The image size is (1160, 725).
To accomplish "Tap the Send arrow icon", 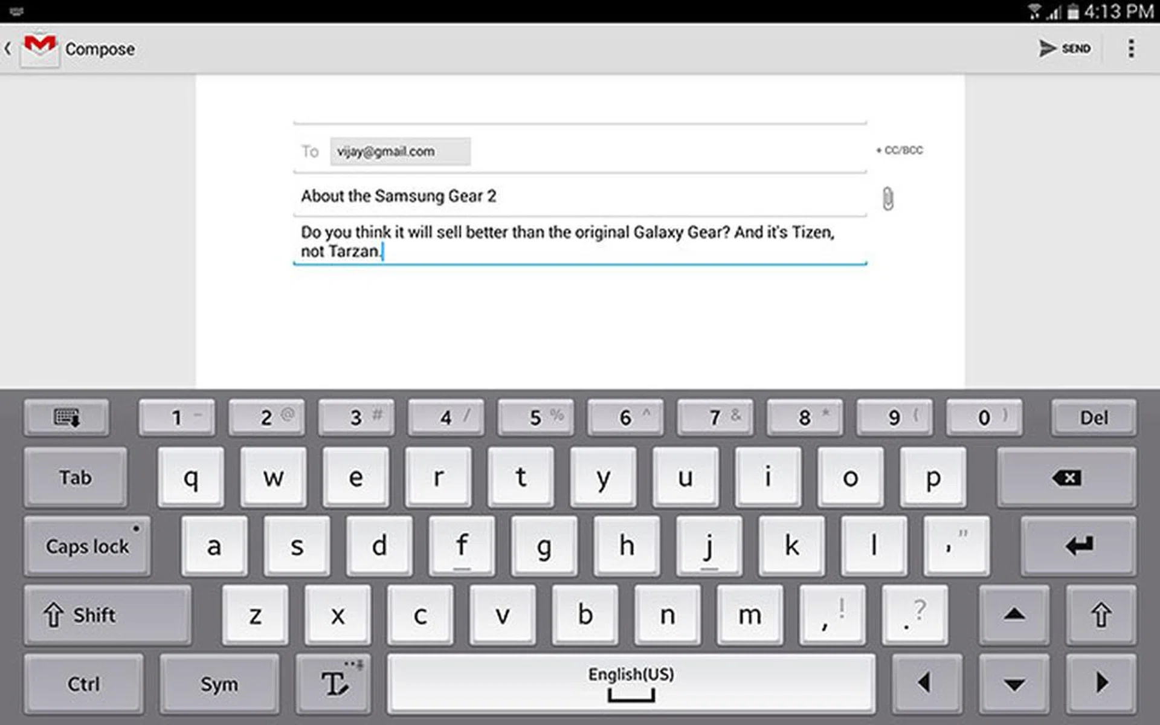I will click(x=1047, y=48).
